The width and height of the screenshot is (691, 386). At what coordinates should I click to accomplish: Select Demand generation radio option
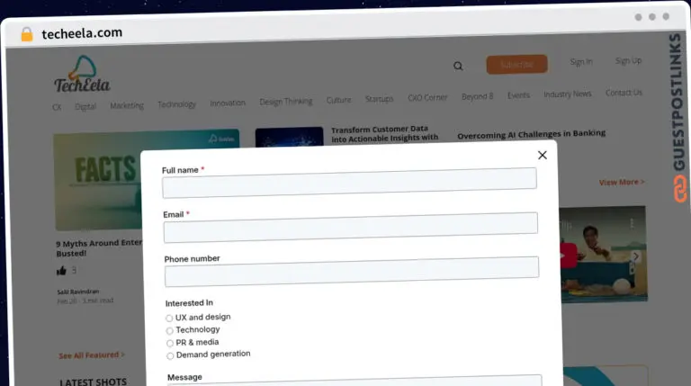tap(170, 355)
